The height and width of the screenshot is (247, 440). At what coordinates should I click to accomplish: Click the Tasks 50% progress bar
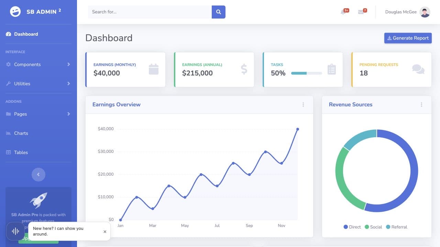coord(307,73)
